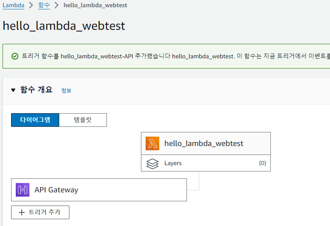Click the trigger added success message text
The width and height of the screenshot is (330, 226).
pyautogui.click(x=176, y=56)
